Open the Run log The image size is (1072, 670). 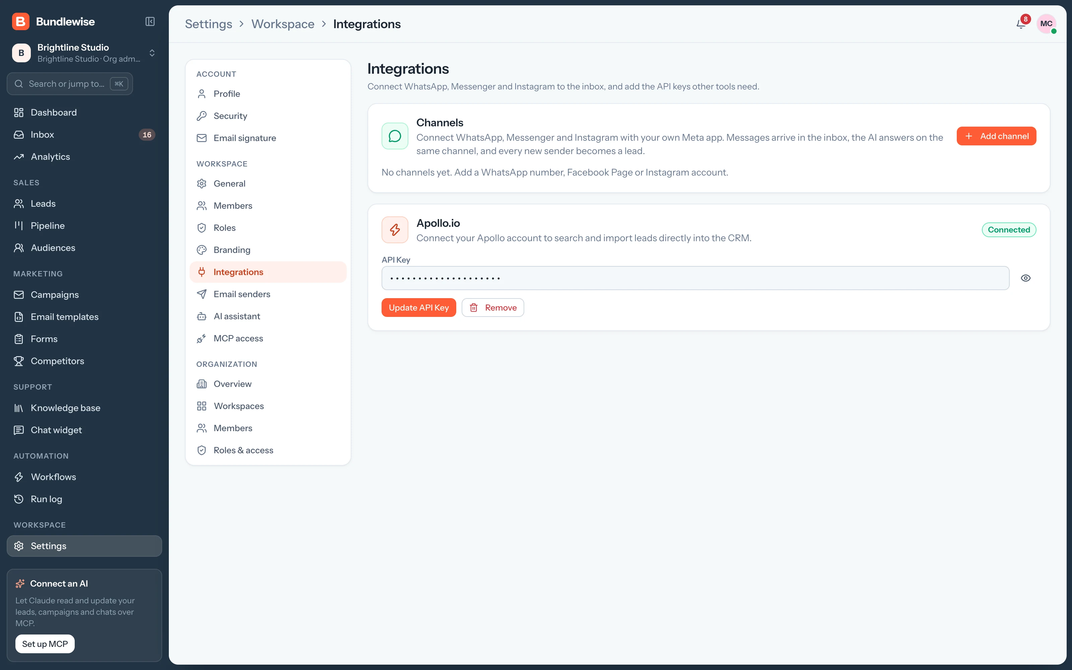84,499
